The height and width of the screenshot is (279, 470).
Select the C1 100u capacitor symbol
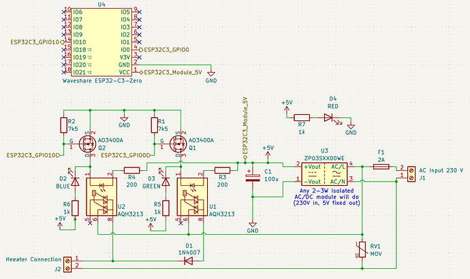pos(253,178)
